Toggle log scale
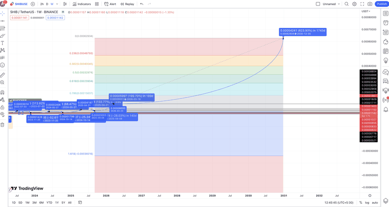 367,202
